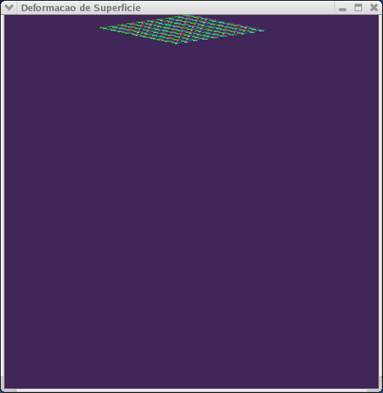Click the 'Deformacao de Superficie' title text
The height and width of the screenshot is (393, 383).
coord(81,7)
